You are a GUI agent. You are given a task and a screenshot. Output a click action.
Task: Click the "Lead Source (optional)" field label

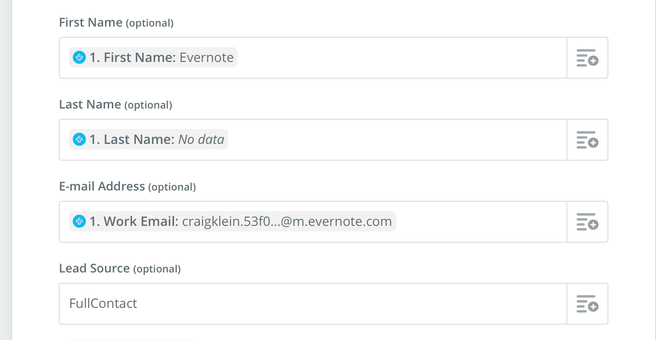tap(119, 268)
